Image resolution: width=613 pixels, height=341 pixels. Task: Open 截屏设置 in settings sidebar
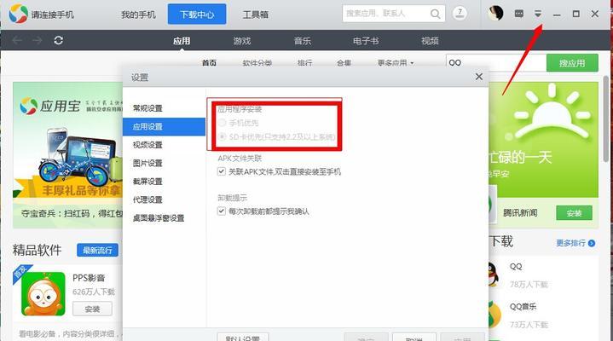164,182
